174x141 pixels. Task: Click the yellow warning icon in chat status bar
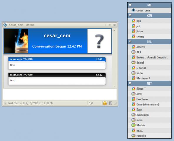tap(105, 103)
